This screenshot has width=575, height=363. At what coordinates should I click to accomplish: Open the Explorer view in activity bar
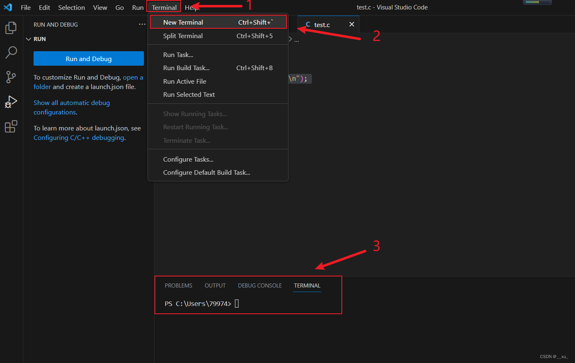pos(11,28)
